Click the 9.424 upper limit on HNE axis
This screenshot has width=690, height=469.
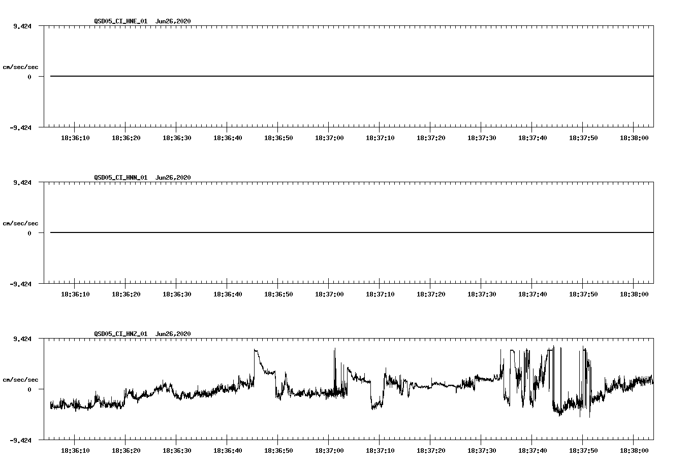(x=22, y=26)
